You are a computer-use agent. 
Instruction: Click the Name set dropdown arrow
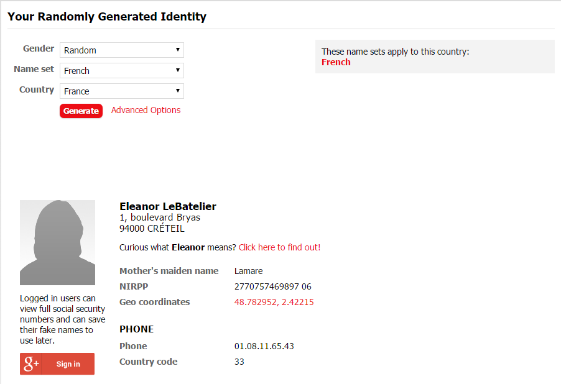click(x=178, y=70)
